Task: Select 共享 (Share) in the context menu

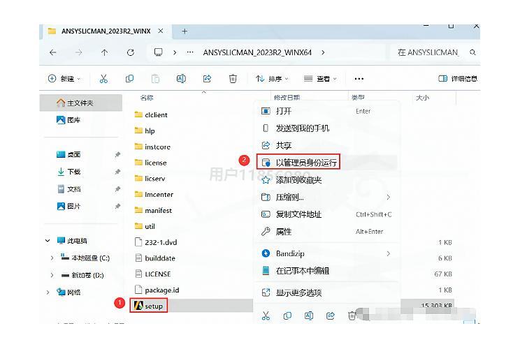Action: pyautogui.click(x=328, y=145)
